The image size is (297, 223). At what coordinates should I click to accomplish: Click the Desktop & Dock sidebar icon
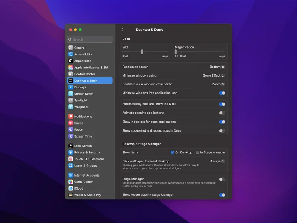coord(71,81)
